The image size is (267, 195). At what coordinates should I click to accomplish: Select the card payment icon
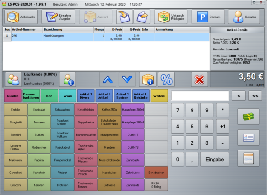tap(248, 138)
